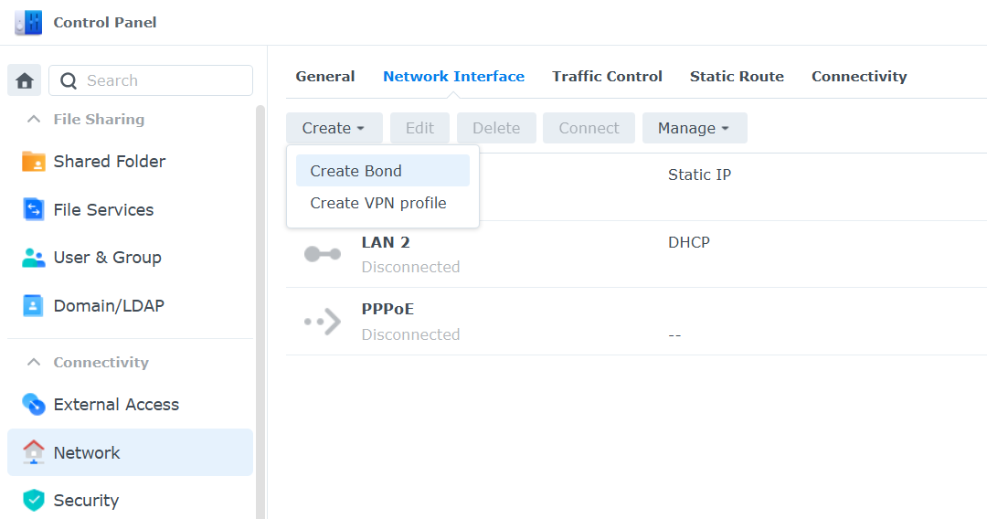Open the Shared Folder icon in sidebar
The width and height of the screenshot is (987, 519).
point(34,162)
